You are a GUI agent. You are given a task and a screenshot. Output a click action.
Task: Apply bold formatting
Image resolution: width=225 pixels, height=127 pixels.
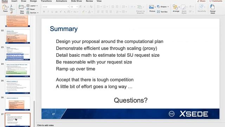pyautogui.click(x=44, y=12)
